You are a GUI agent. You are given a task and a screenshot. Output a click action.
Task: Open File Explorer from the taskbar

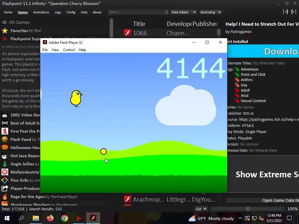pyautogui.click(x=36, y=218)
